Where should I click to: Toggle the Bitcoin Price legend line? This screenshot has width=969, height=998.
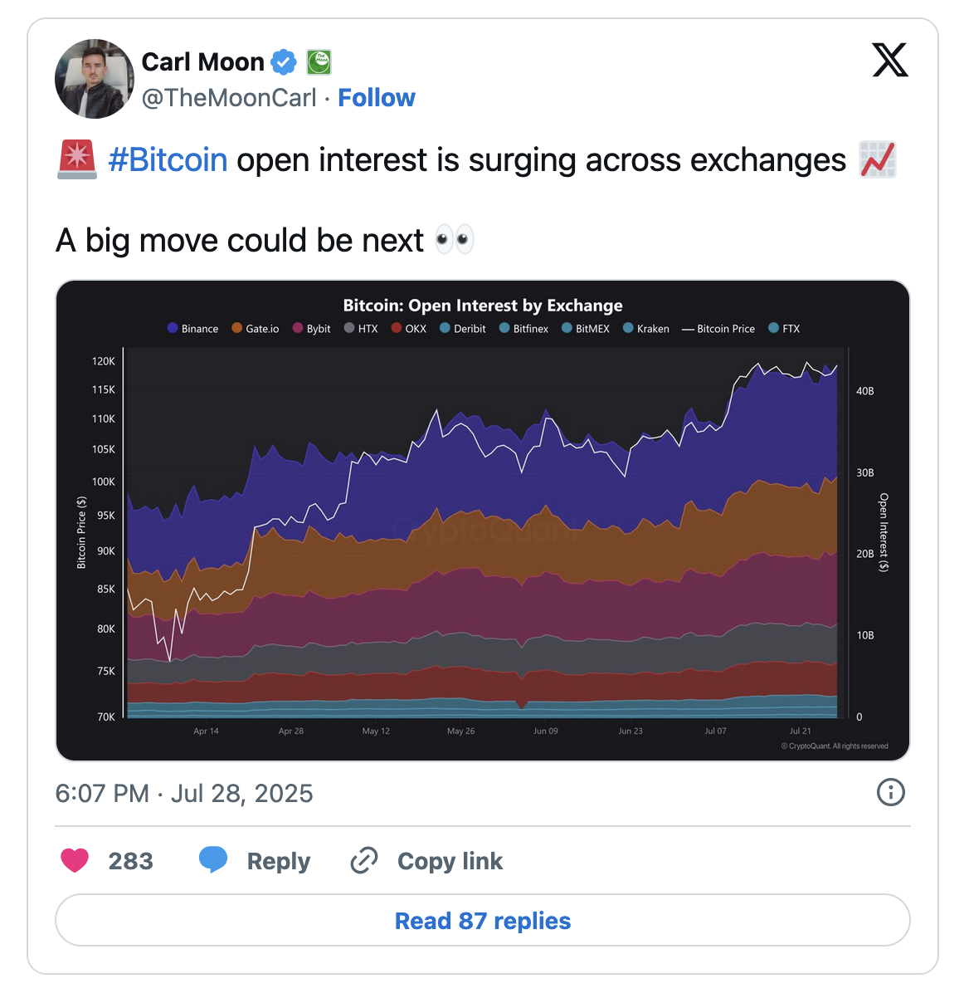tap(718, 329)
